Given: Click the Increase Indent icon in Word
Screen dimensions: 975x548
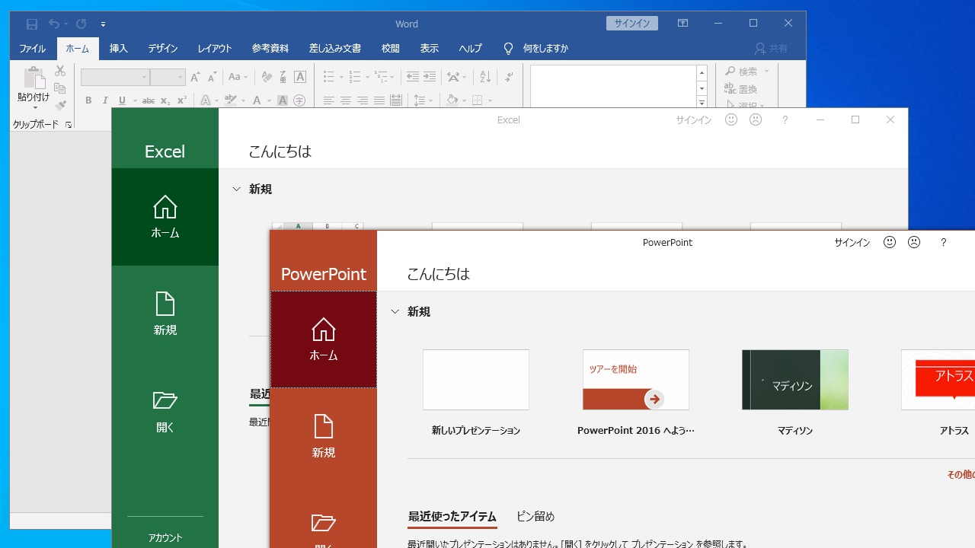Looking at the screenshot, I should (430, 77).
